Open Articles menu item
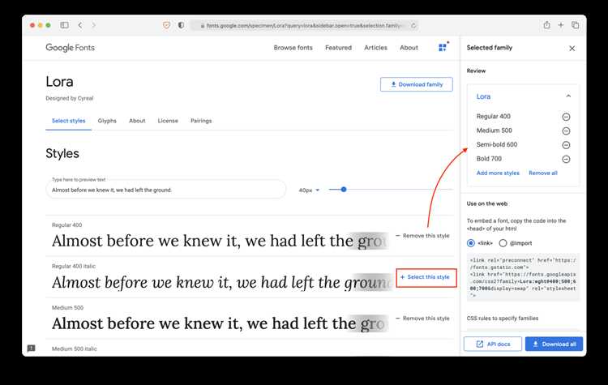This screenshot has height=385, width=608. (375, 48)
